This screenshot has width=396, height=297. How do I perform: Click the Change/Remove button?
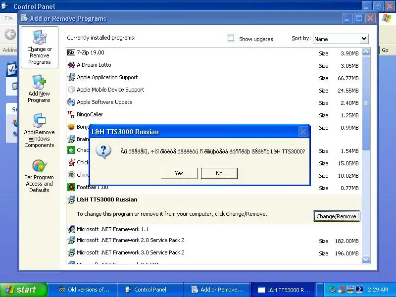point(337,216)
